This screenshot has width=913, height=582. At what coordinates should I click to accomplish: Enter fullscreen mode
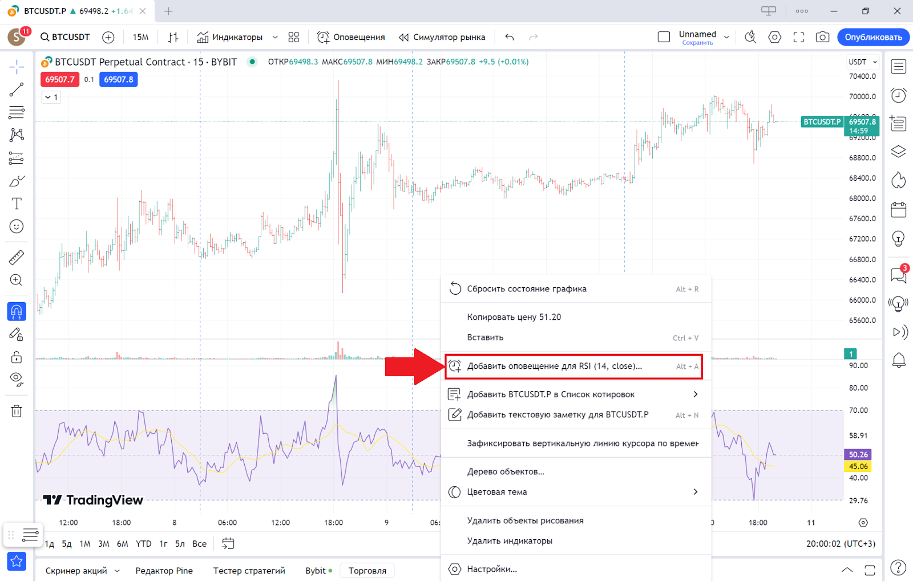click(799, 37)
